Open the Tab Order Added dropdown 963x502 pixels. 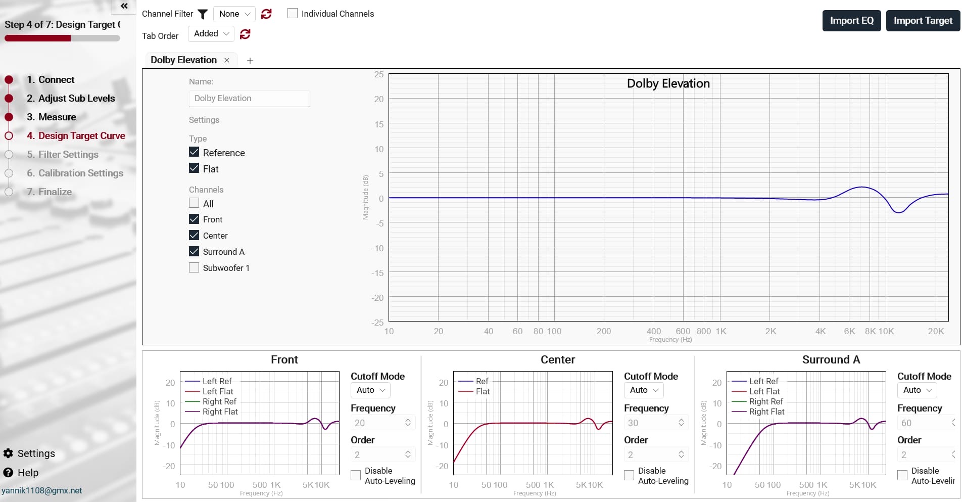[211, 34]
